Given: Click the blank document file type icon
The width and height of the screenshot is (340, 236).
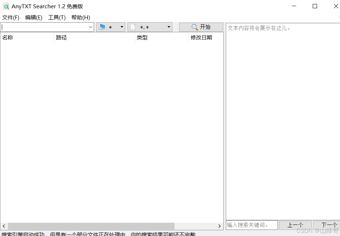Looking at the screenshot, I should point(133,27).
